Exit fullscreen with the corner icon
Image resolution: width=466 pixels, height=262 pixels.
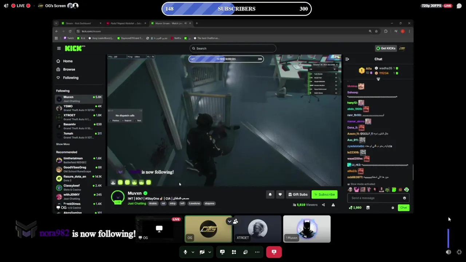(x=459, y=252)
